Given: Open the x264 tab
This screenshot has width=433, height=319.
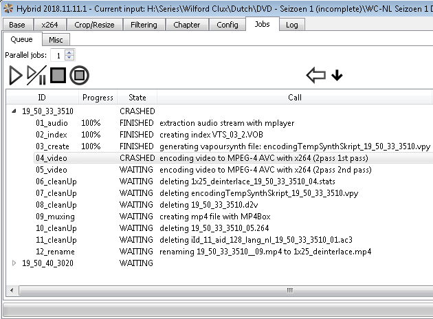Looking at the screenshot, I should 49,25.
